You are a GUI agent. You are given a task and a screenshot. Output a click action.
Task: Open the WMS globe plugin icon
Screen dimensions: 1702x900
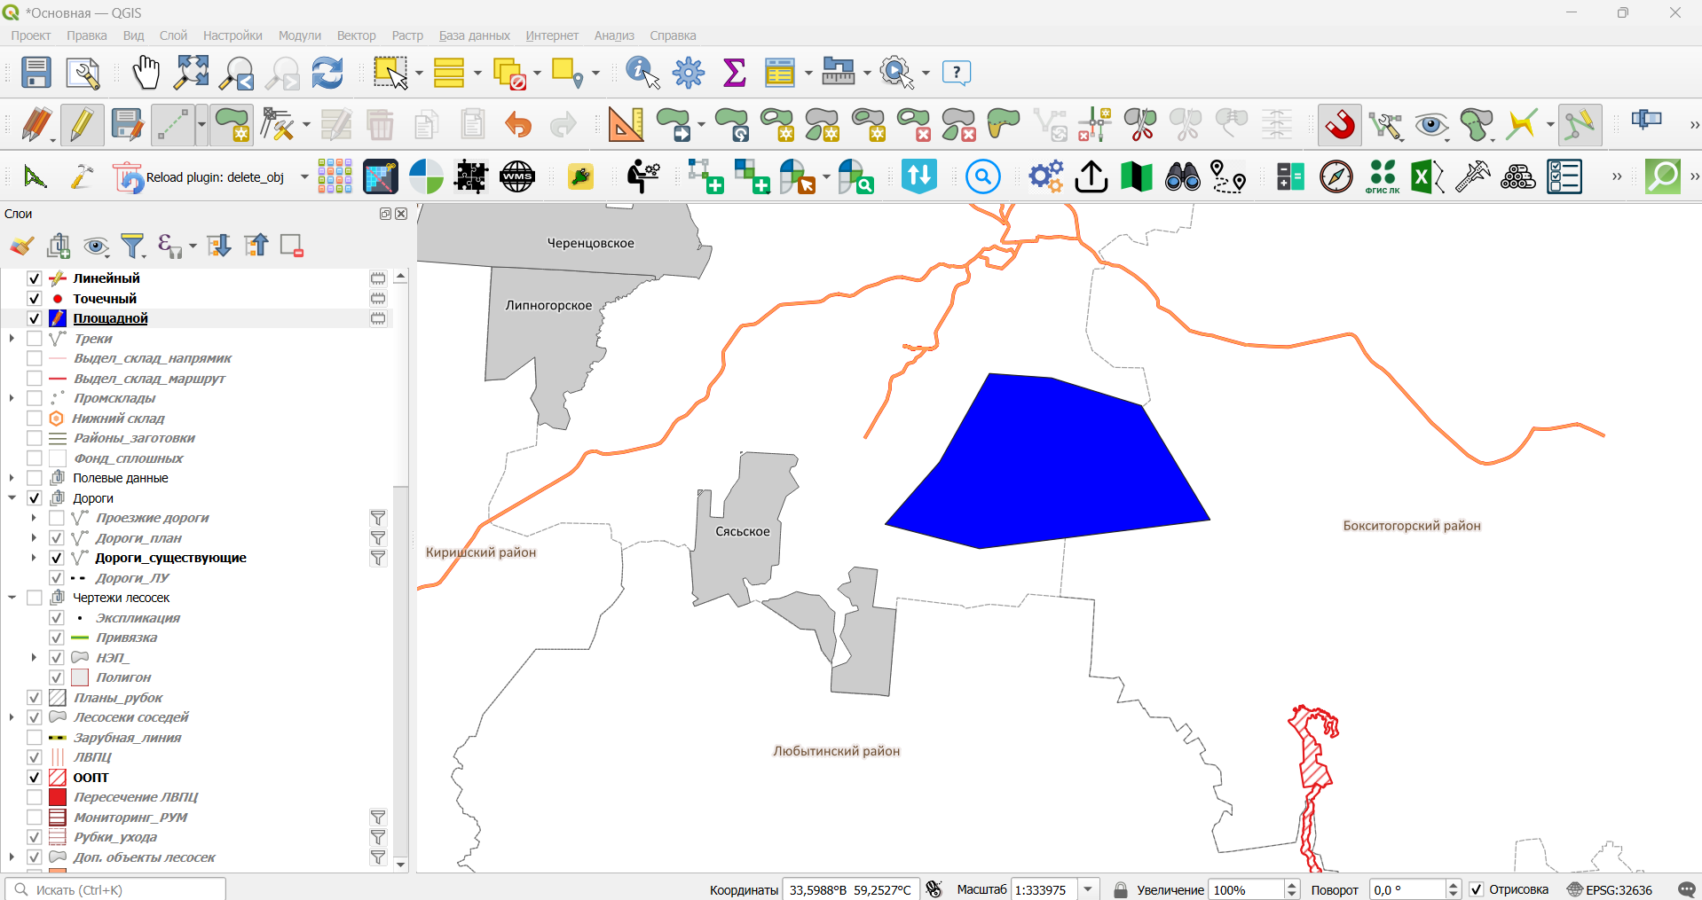click(517, 177)
